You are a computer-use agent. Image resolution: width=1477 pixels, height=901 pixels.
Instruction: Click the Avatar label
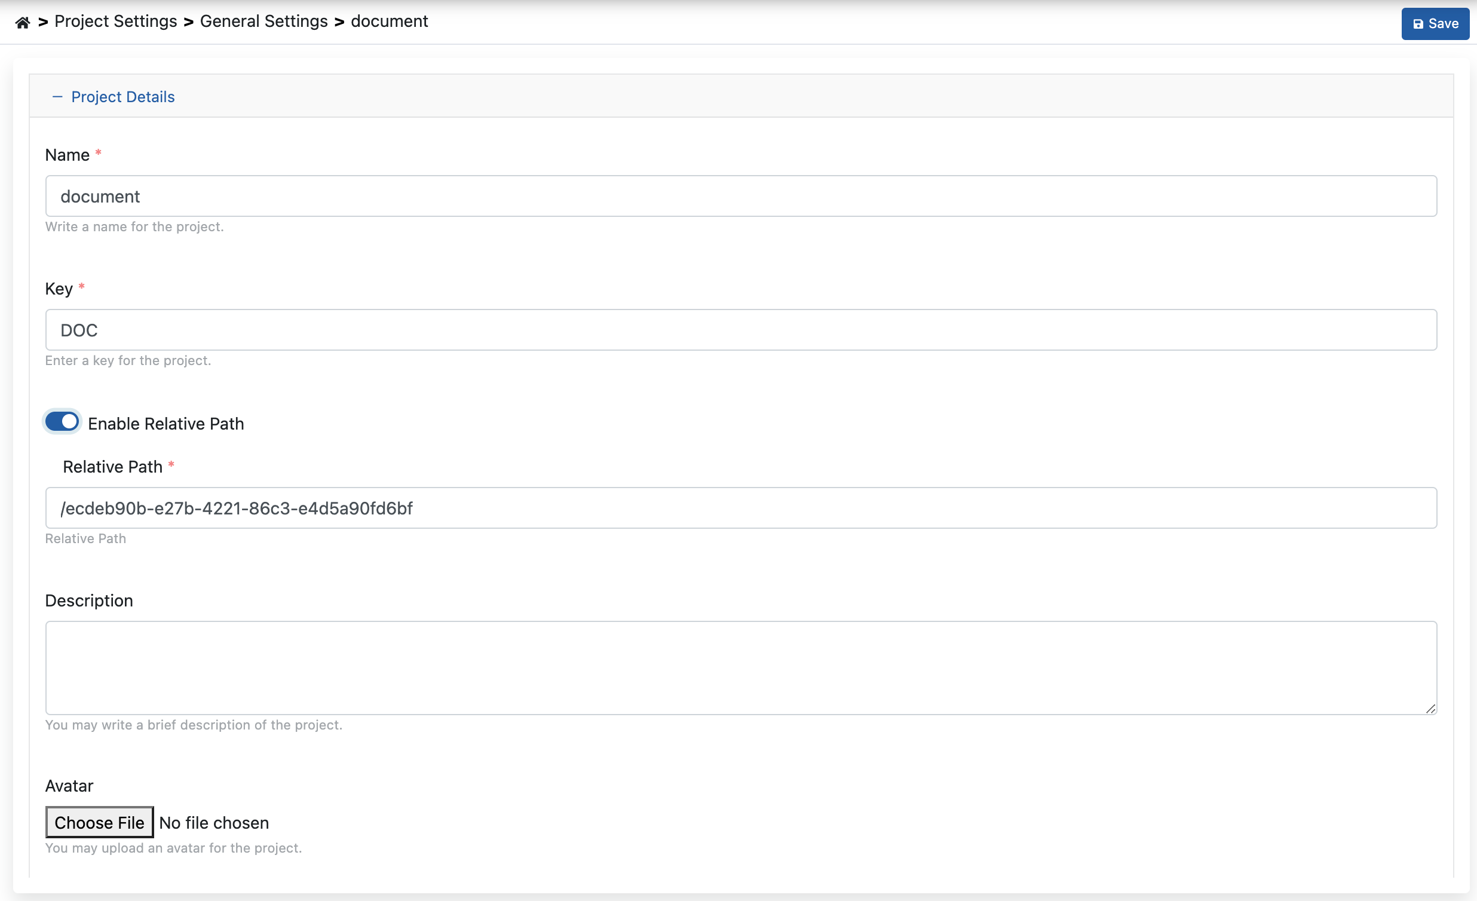tap(69, 785)
